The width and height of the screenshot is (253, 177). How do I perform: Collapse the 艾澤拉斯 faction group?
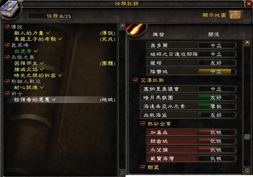135,80
